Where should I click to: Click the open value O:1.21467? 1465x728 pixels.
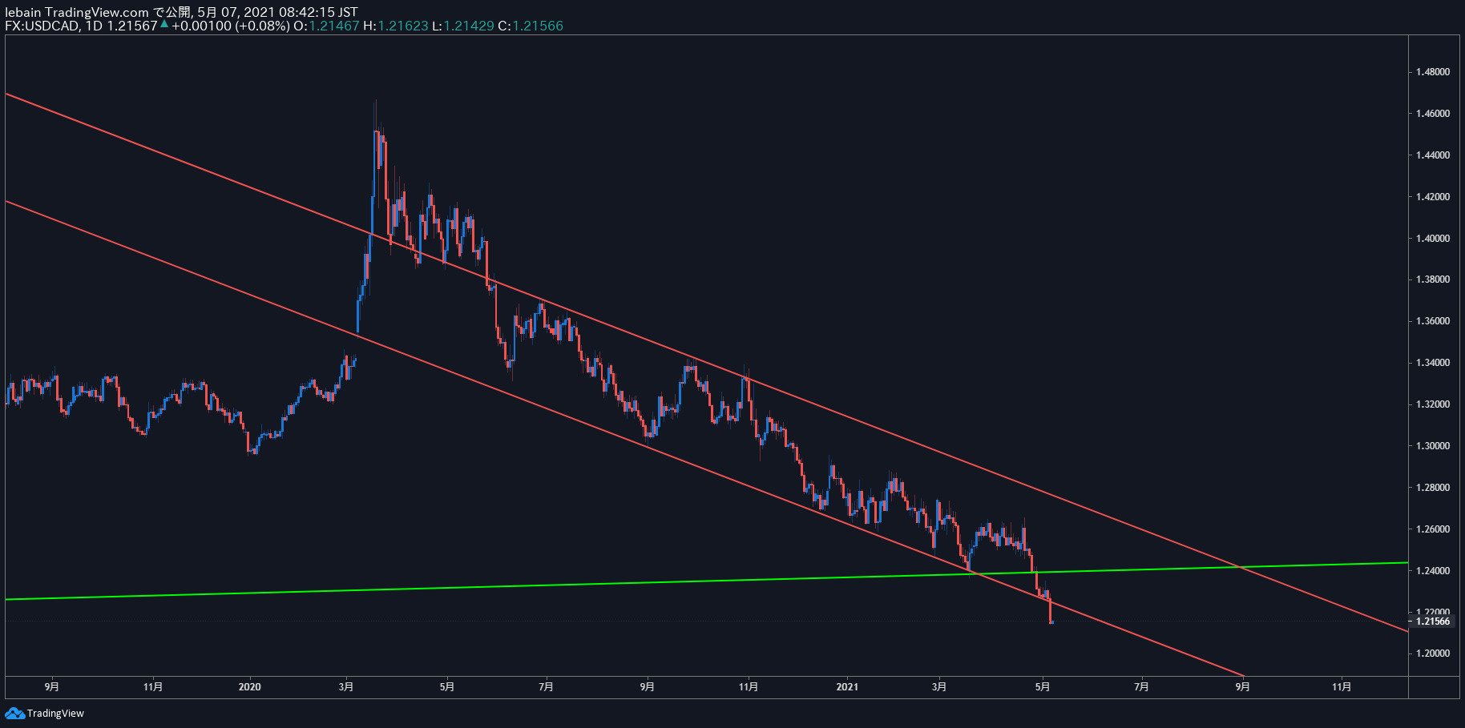(326, 26)
